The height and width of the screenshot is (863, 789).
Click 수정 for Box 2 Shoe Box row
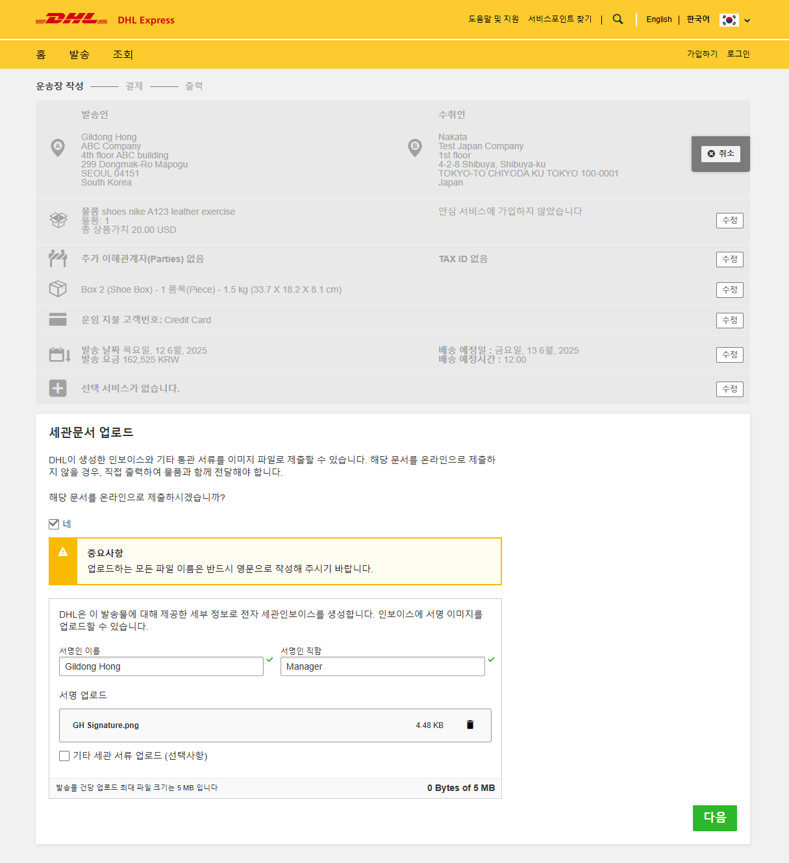pos(730,290)
